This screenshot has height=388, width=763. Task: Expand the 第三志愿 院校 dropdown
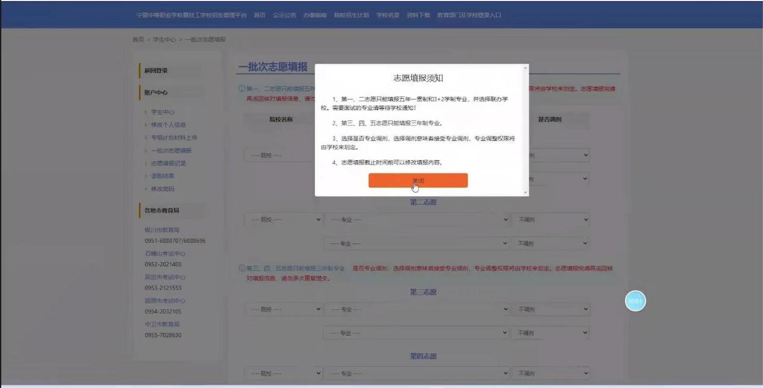[x=284, y=309]
